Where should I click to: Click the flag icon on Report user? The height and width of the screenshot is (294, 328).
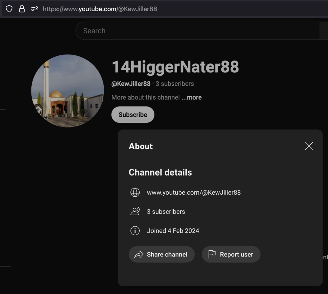point(212,255)
